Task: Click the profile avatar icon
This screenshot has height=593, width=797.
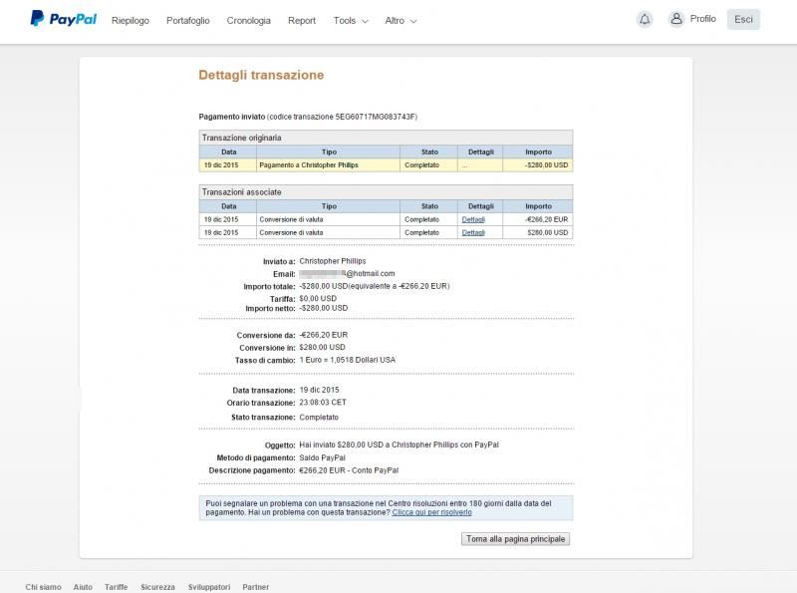Action: click(676, 19)
